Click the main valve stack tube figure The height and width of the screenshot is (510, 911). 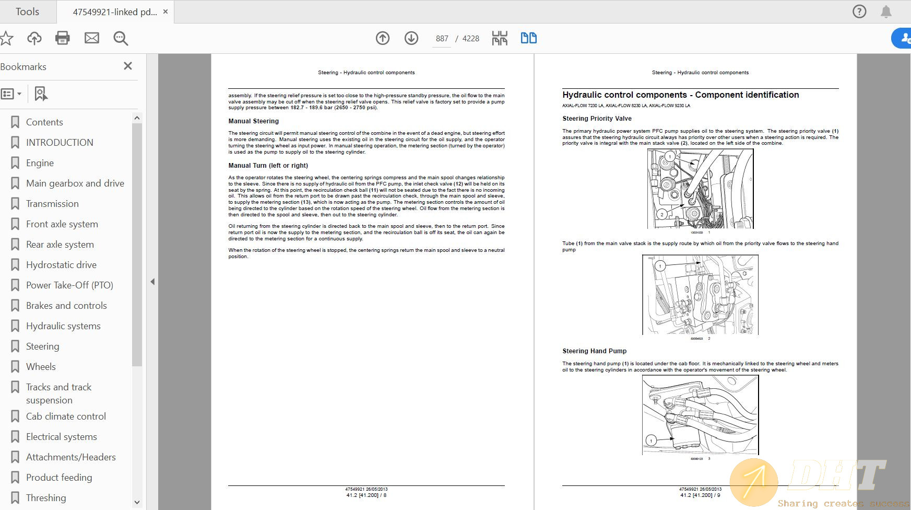(x=700, y=295)
